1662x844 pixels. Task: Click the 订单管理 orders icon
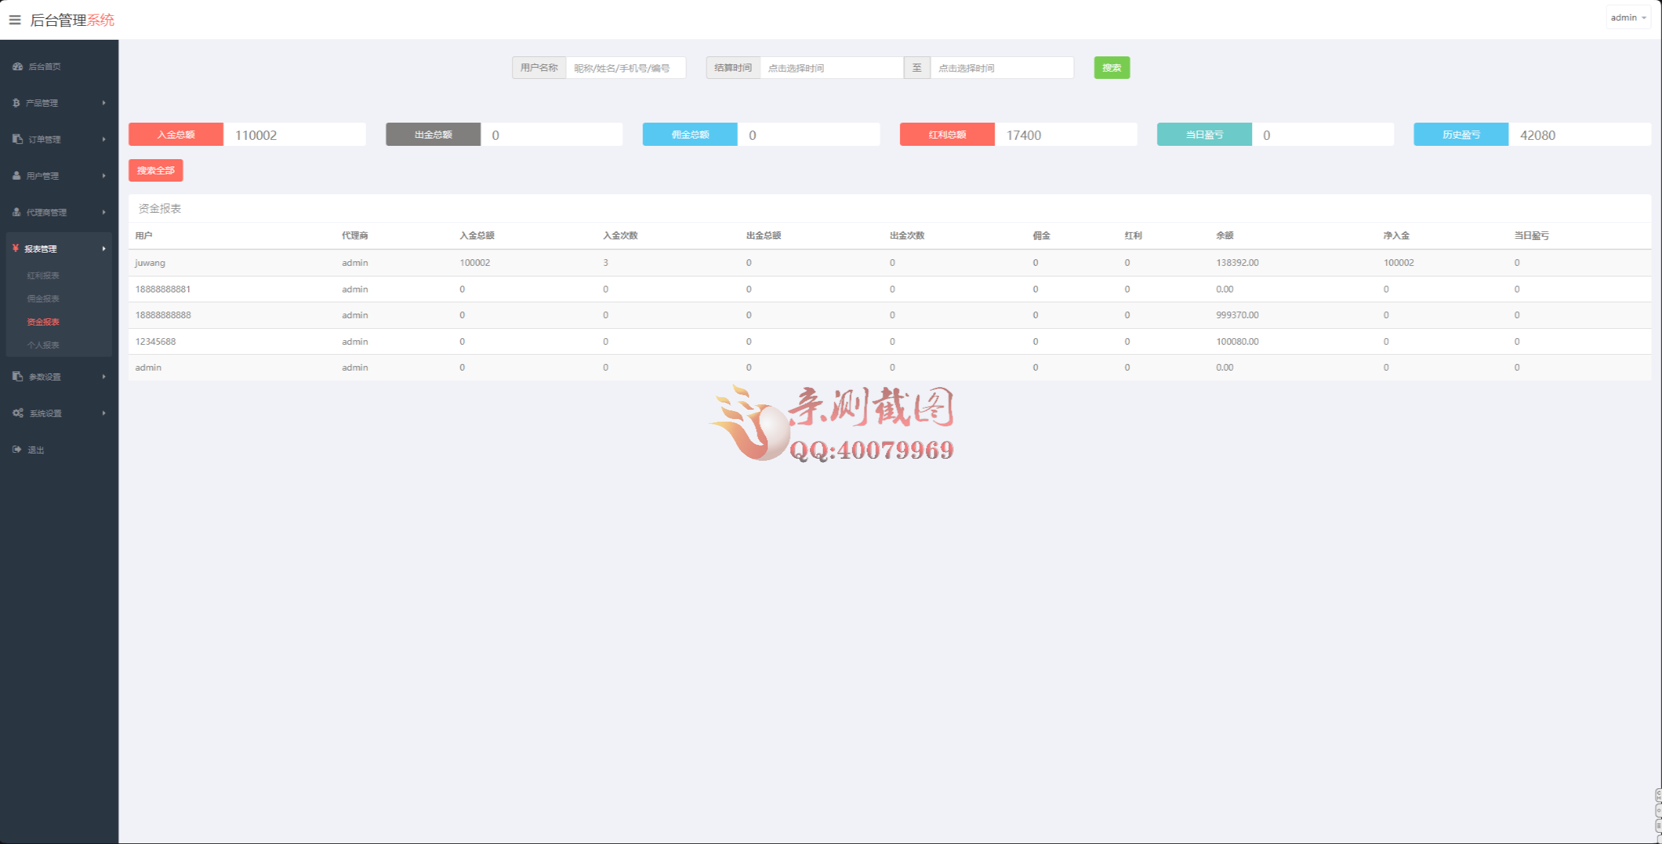tap(17, 139)
